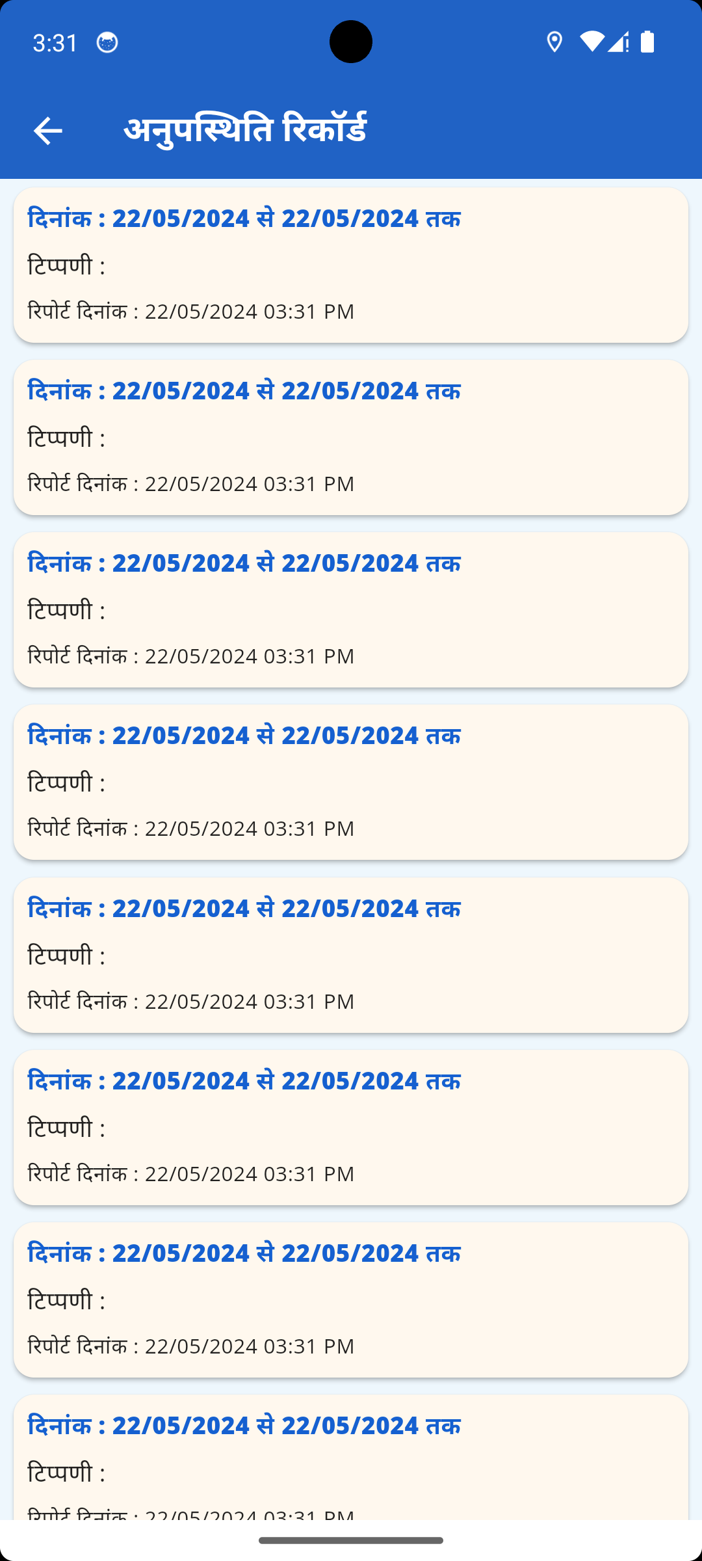The height and width of the screenshot is (1561, 702).
Task: Open the seventh absence record's date heading
Action: pos(244,1253)
